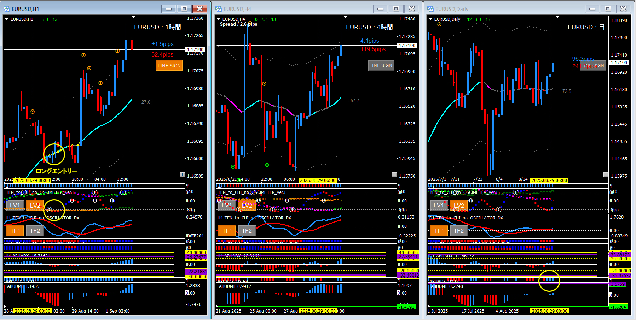Toggle LV2 in the H1 window
This screenshot has width=636, height=320.
35,205
